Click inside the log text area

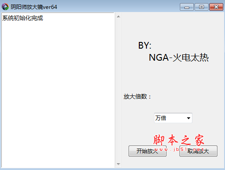click(58, 90)
